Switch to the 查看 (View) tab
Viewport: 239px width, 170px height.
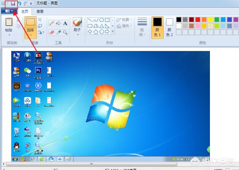click(x=40, y=12)
